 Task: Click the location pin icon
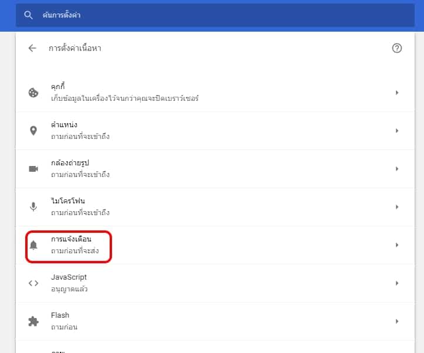click(33, 131)
